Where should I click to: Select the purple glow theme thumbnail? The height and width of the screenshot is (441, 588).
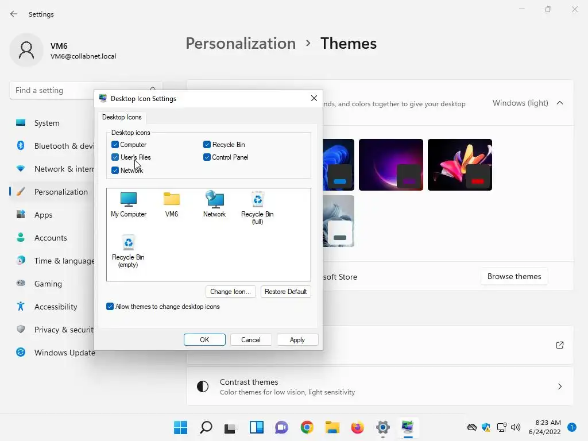pos(390,165)
